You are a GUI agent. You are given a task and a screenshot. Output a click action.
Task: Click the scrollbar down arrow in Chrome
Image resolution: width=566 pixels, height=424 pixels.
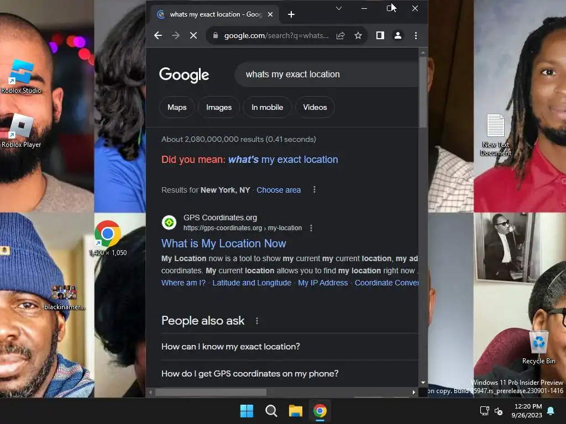(423, 383)
